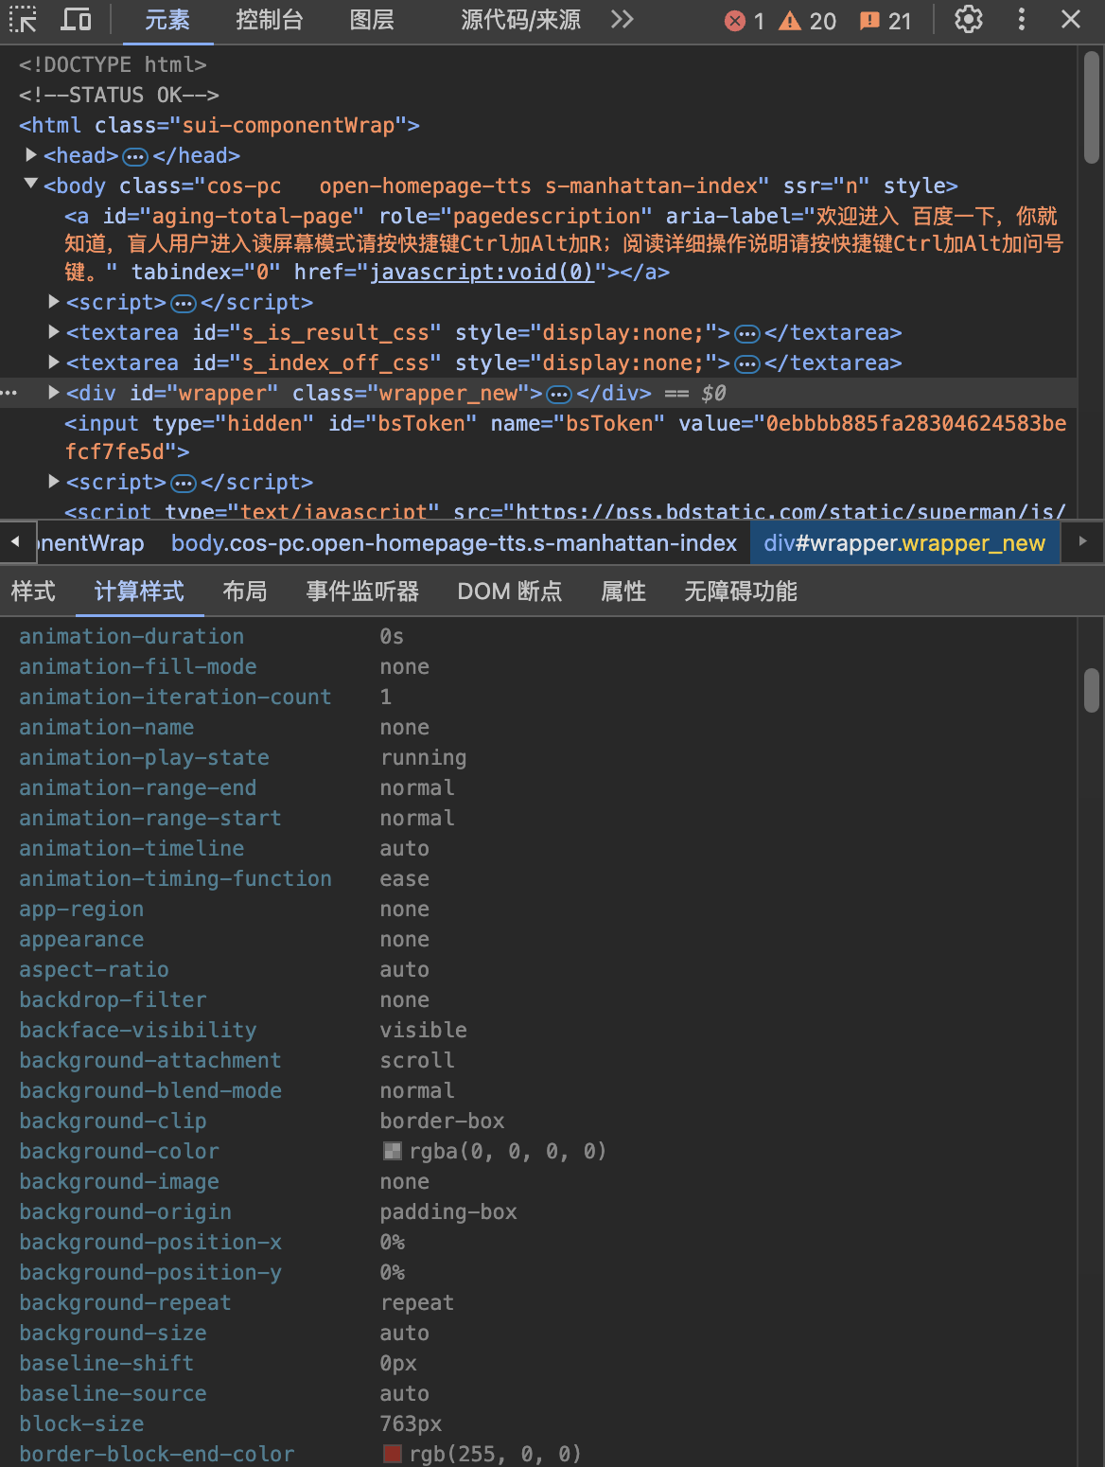The image size is (1105, 1467).
Task: Select the inspect element cursor icon
Action: [23, 19]
